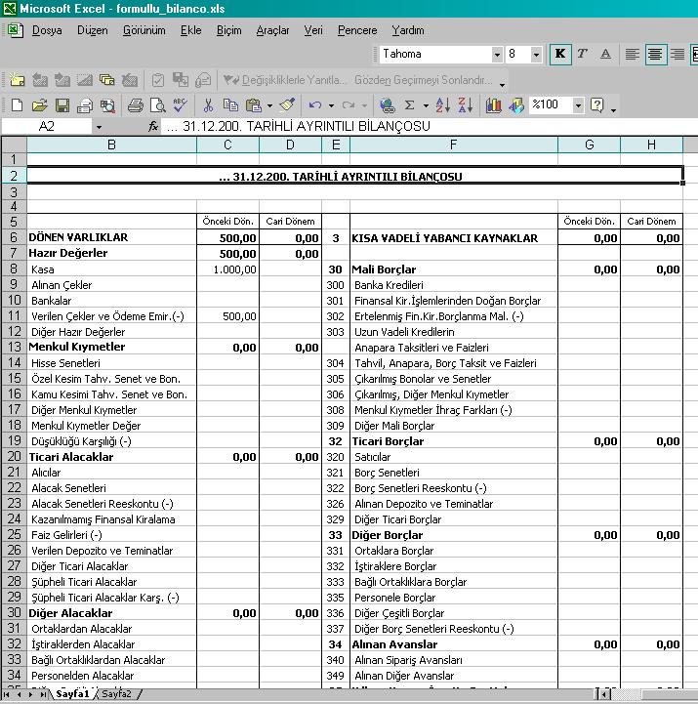
Task: Open the Biçim menu
Action: coord(228,30)
